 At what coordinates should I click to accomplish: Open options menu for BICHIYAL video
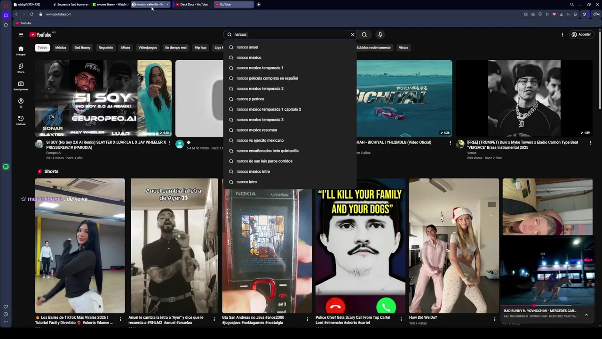coord(450,143)
